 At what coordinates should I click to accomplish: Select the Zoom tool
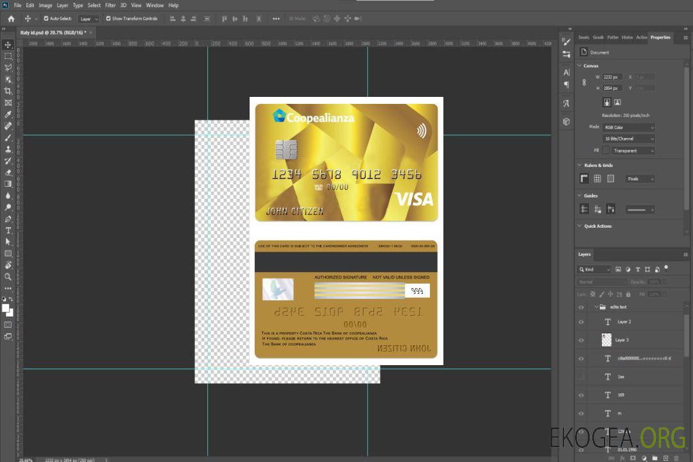pos(8,277)
